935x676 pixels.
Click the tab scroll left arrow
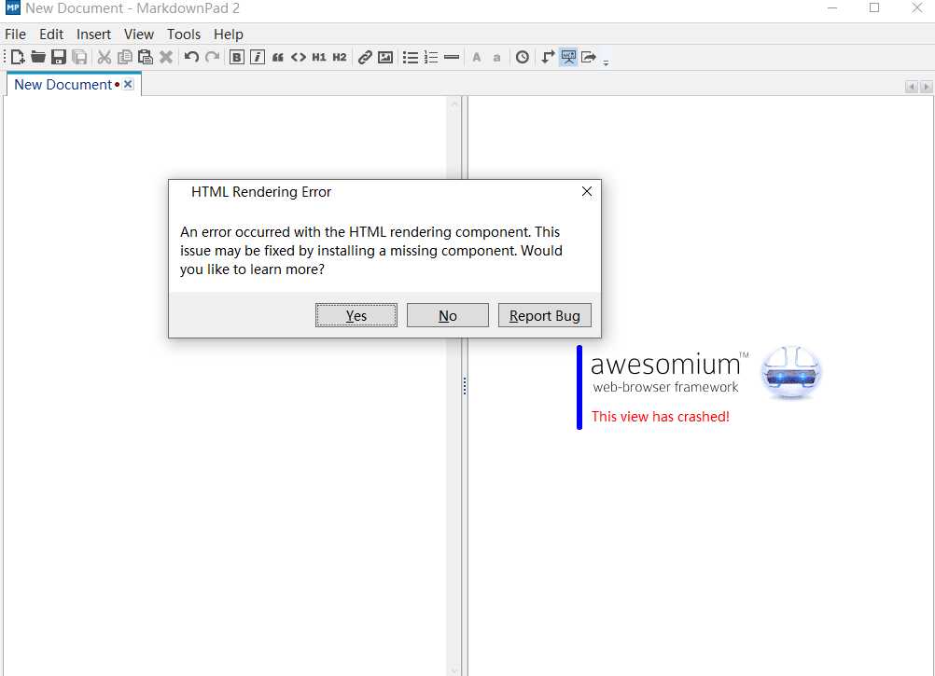click(x=911, y=87)
